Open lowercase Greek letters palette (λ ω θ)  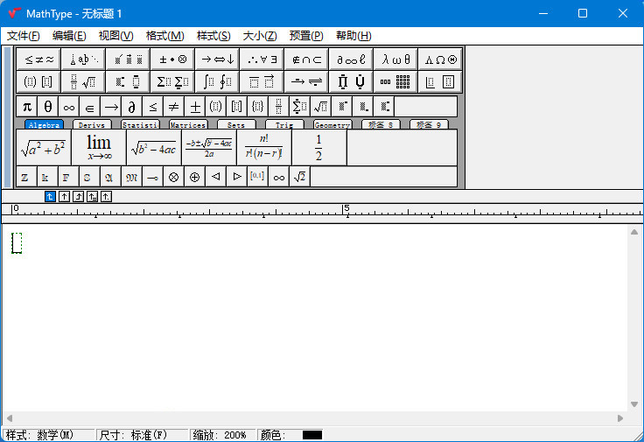point(395,60)
